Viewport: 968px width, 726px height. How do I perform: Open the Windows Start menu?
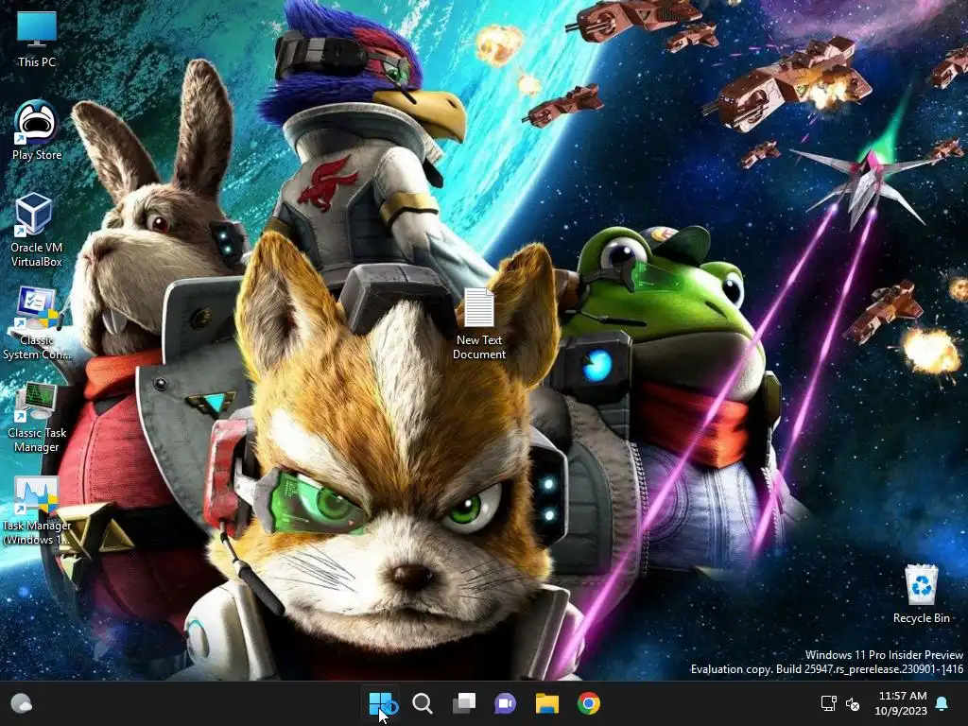point(380,703)
